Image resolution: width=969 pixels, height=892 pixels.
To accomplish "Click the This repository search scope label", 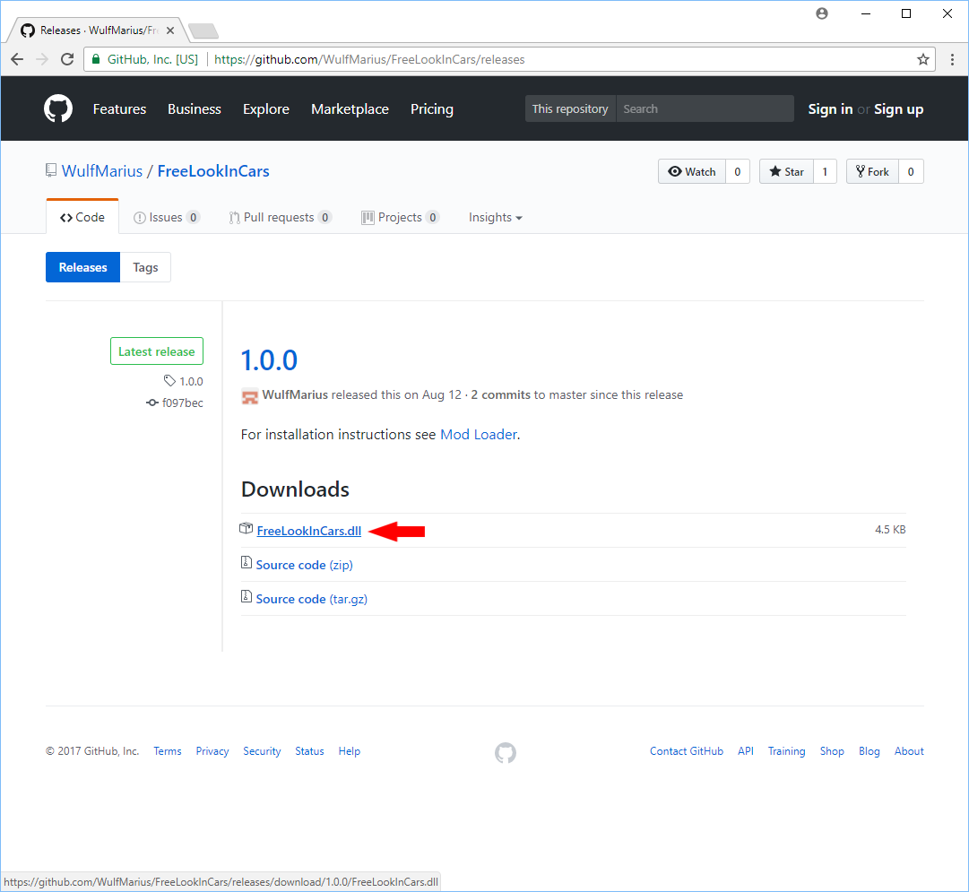I will tap(570, 108).
